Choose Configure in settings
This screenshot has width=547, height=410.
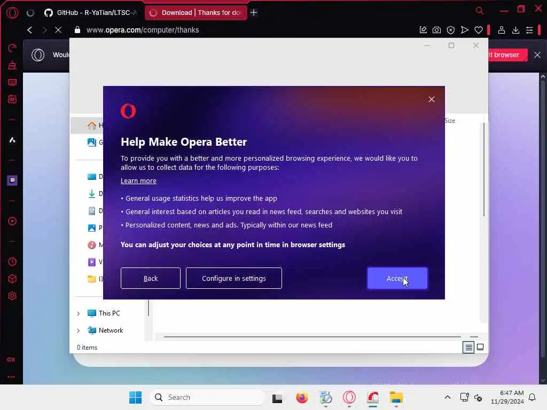pyautogui.click(x=234, y=278)
